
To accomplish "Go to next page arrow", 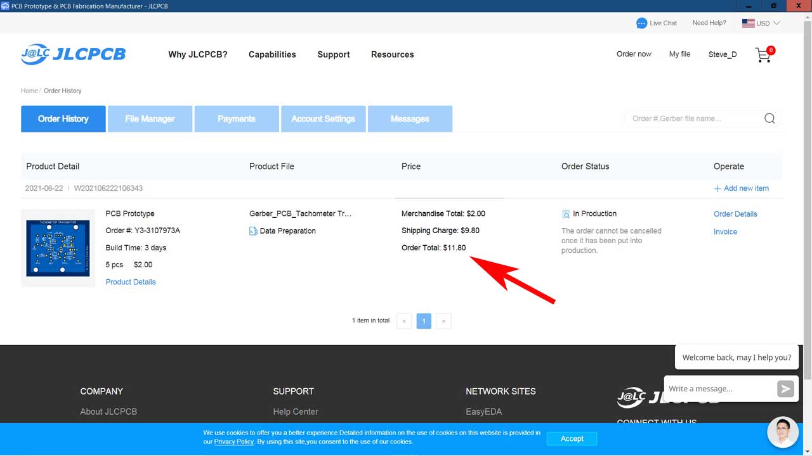I will [x=443, y=321].
